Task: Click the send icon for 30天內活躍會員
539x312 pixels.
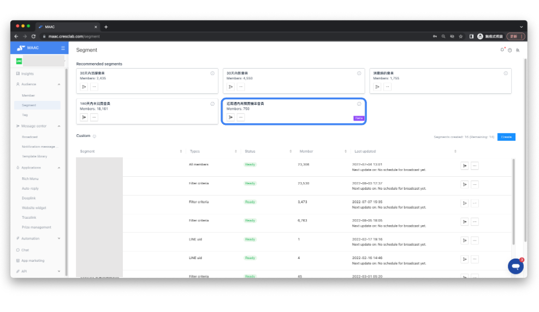Action: (x=84, y=87)
